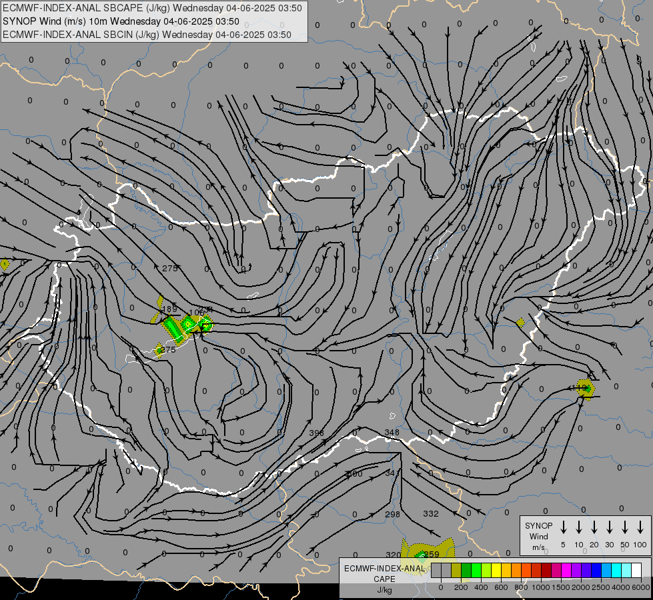
Task: Click the SBCIN title line at top
Action: click(x=147, y=35)
